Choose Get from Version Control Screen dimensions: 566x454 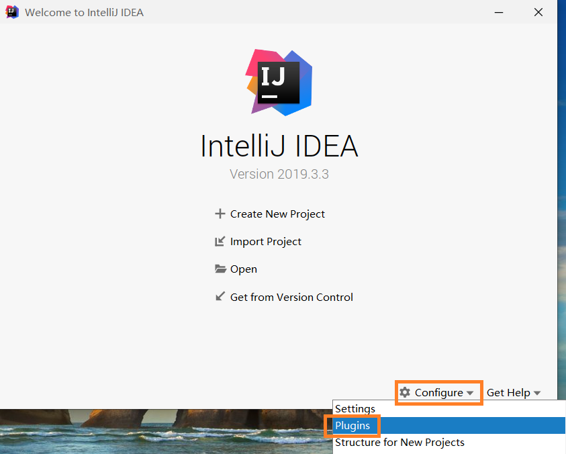tap(284, 297)
